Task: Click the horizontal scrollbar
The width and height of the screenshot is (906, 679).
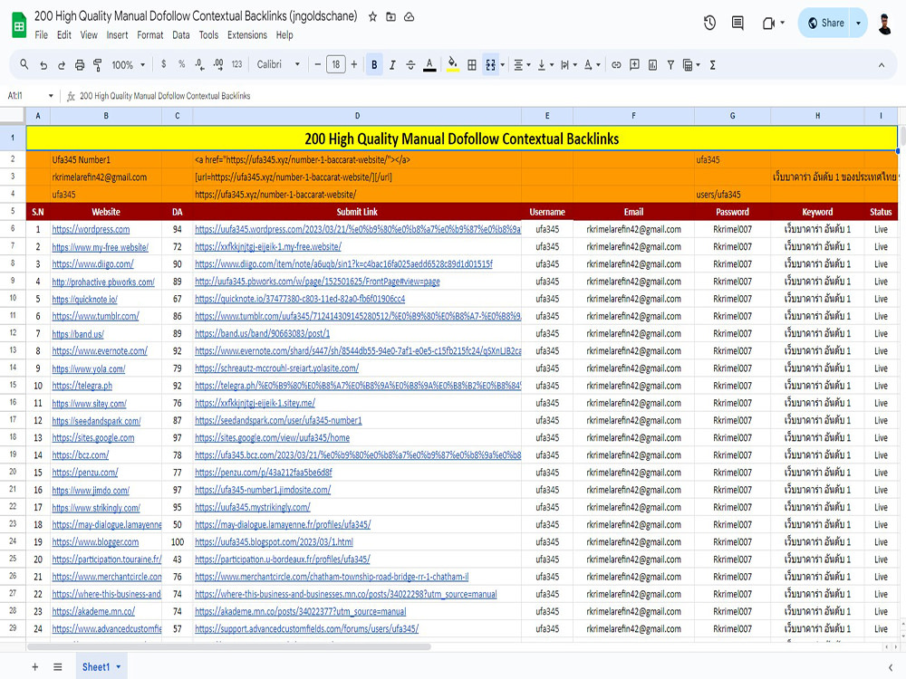Action: 229,646
